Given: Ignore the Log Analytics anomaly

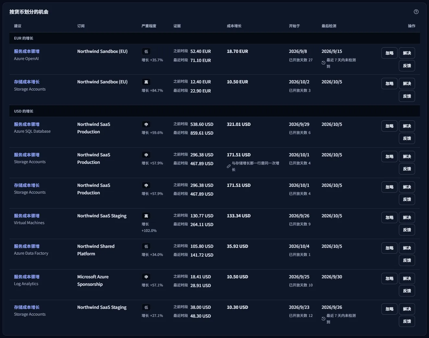Looking at the screenshot, I should (389, 279).
